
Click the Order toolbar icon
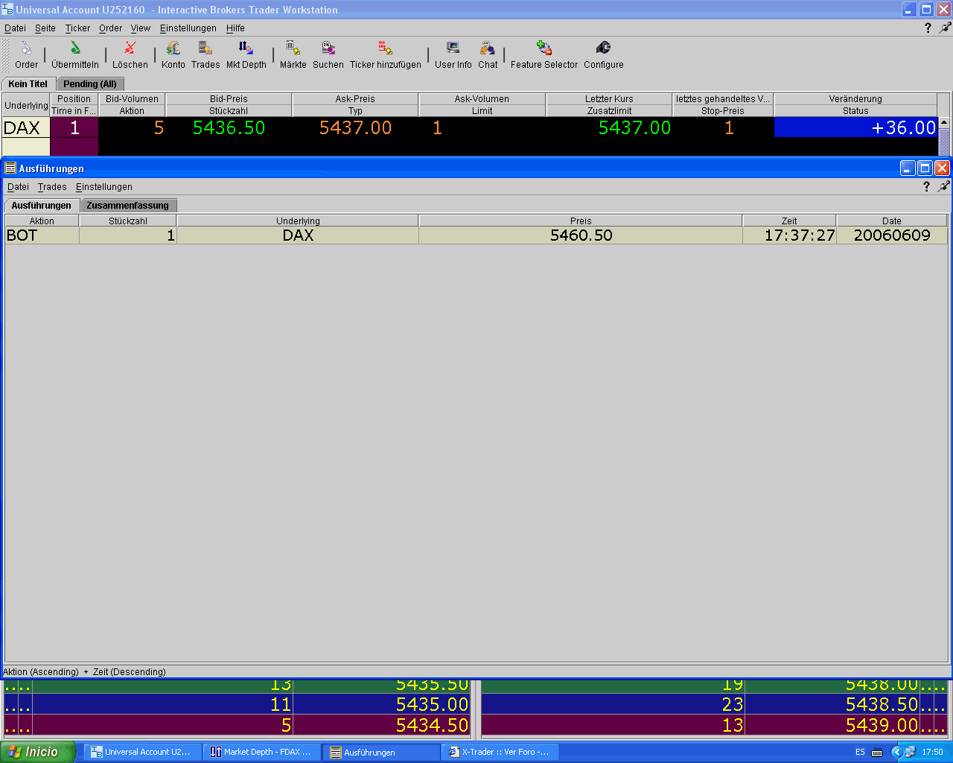pos(26,55)
